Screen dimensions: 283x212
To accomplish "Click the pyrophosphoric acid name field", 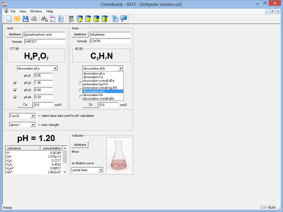I will point(45,35).
